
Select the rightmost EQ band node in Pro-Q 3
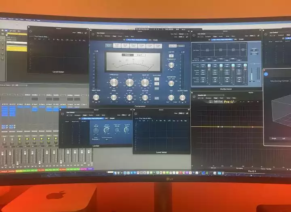click(253, 127)
